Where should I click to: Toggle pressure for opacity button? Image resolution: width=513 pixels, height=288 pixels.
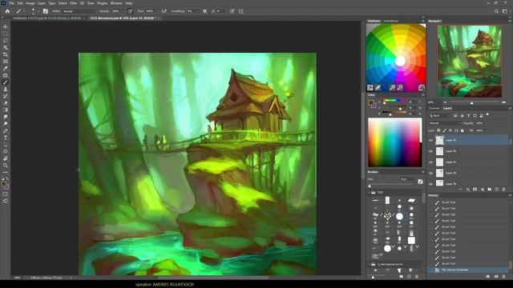click(130, 11)
